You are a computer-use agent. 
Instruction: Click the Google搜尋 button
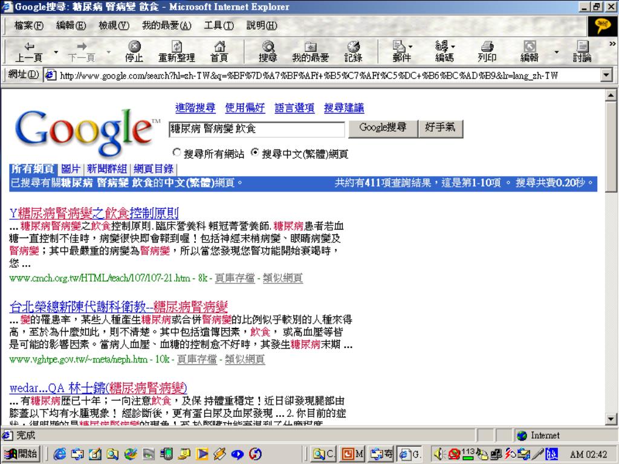click(383, 128)
